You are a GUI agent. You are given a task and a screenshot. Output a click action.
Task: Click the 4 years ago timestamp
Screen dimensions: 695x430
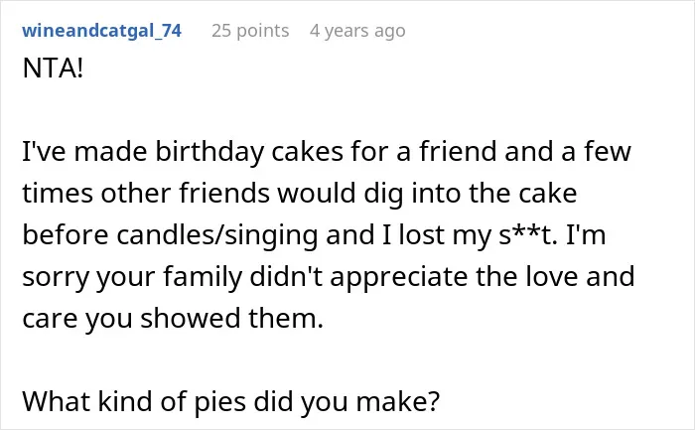(x=357, y=31)
